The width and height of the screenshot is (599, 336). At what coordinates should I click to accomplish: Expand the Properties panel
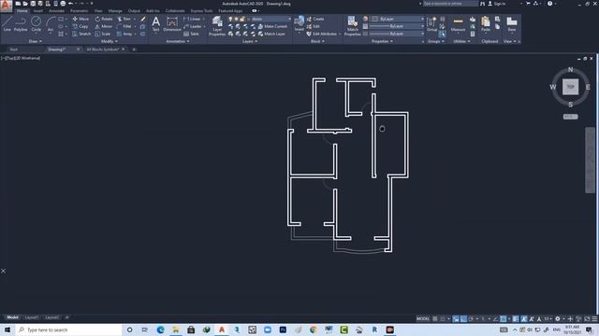click(383, 41)
